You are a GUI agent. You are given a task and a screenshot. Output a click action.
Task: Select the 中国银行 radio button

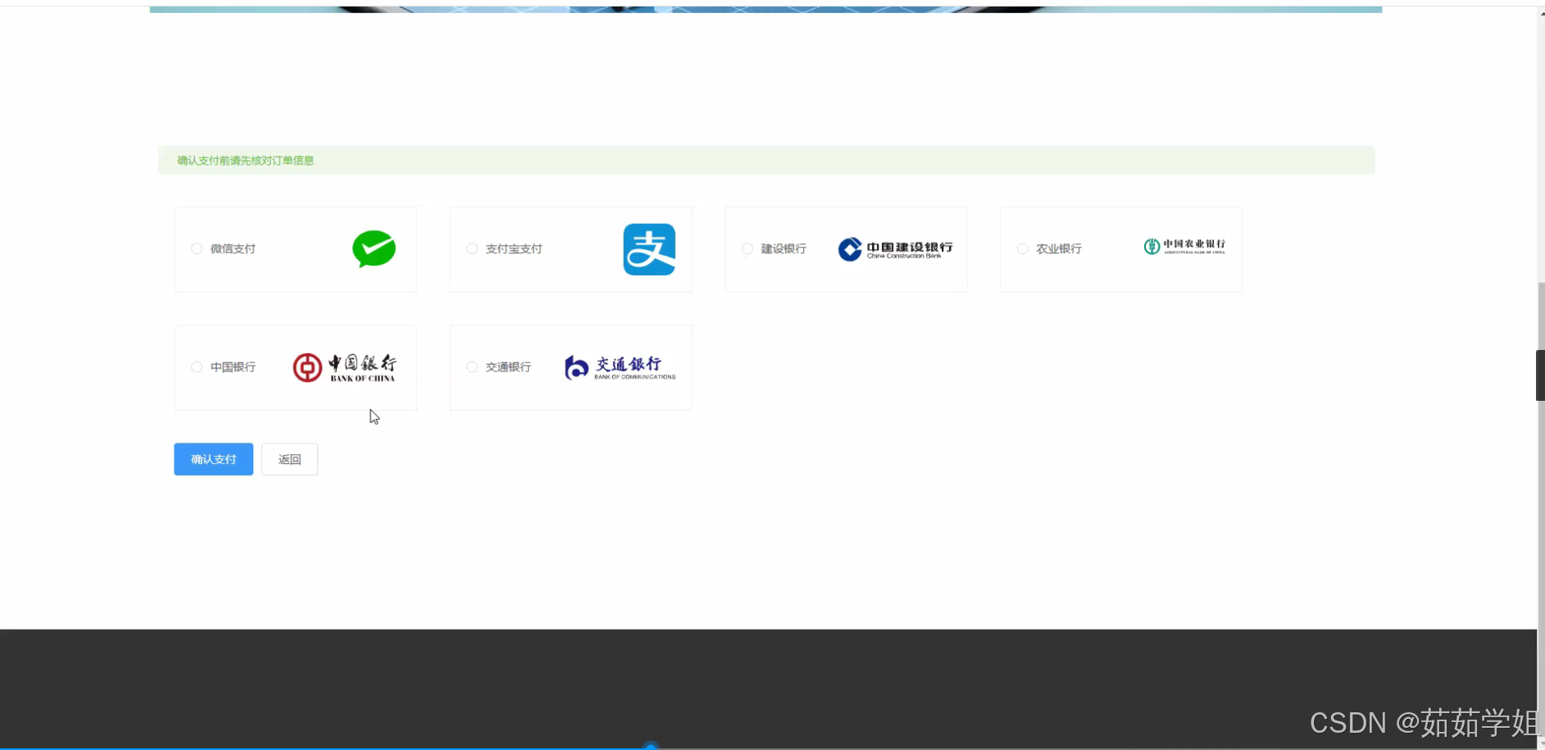(x=197, y=367)
